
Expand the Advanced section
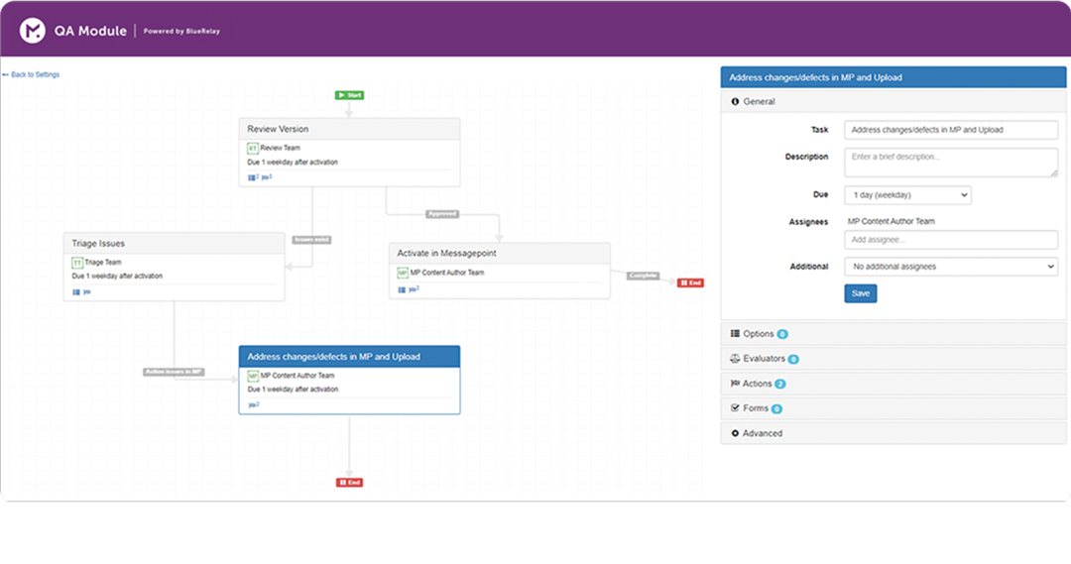coord(892,433)
